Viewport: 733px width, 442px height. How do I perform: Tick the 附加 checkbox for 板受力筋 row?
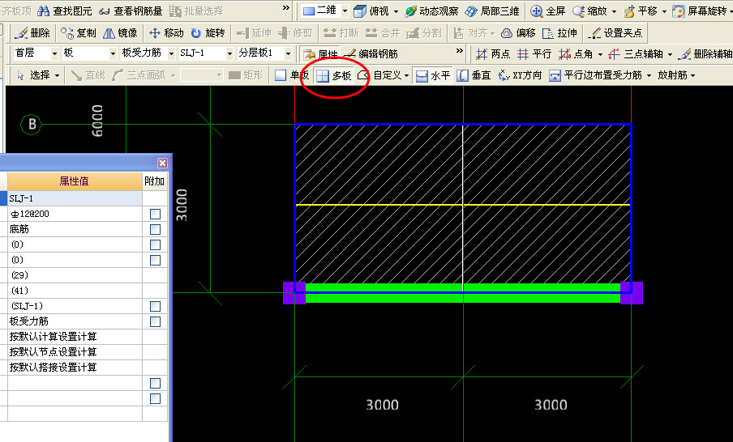coord(155,321)
